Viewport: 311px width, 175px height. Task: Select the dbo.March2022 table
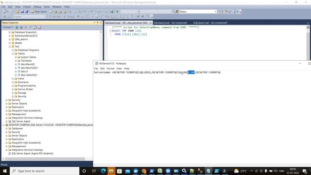[29, 68]
